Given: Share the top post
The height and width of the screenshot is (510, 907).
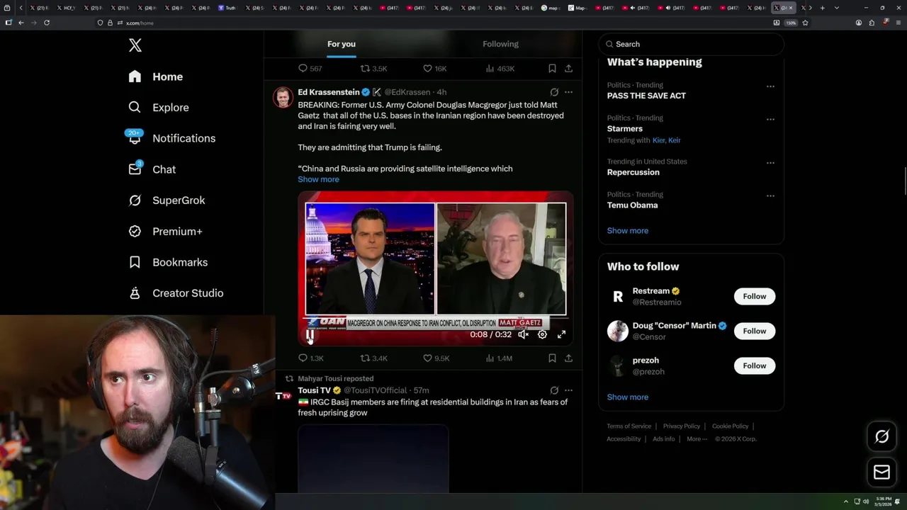Looking at the screenshot, I should click(x=568, y=69).
